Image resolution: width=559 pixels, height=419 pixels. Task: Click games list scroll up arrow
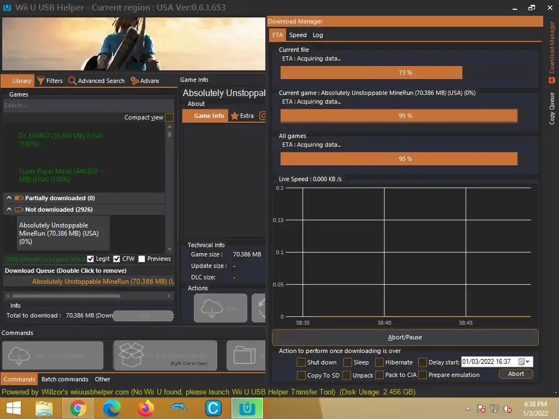point(169,127)
